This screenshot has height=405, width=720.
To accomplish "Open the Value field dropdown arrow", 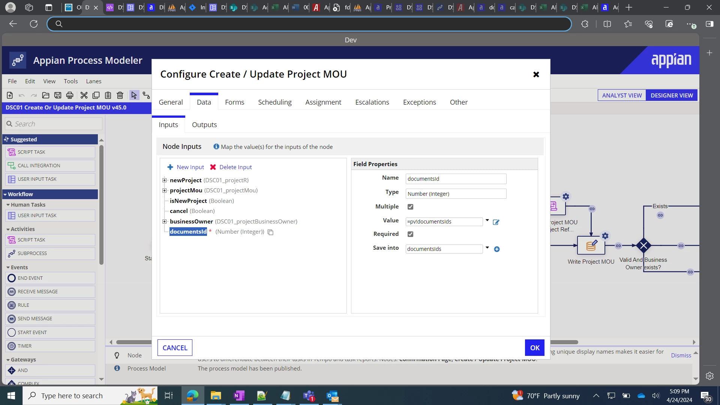I will click(x=487, y=220).
